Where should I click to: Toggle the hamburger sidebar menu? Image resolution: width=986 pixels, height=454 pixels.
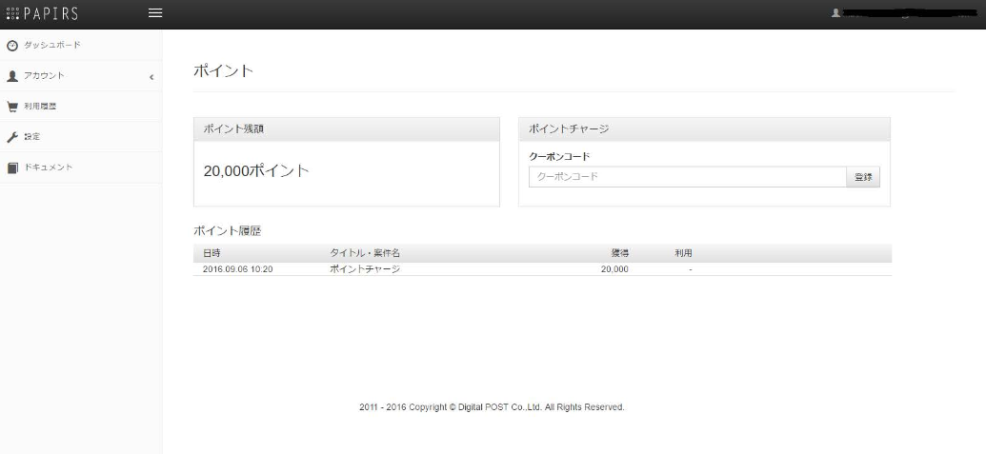coord(154,13)
